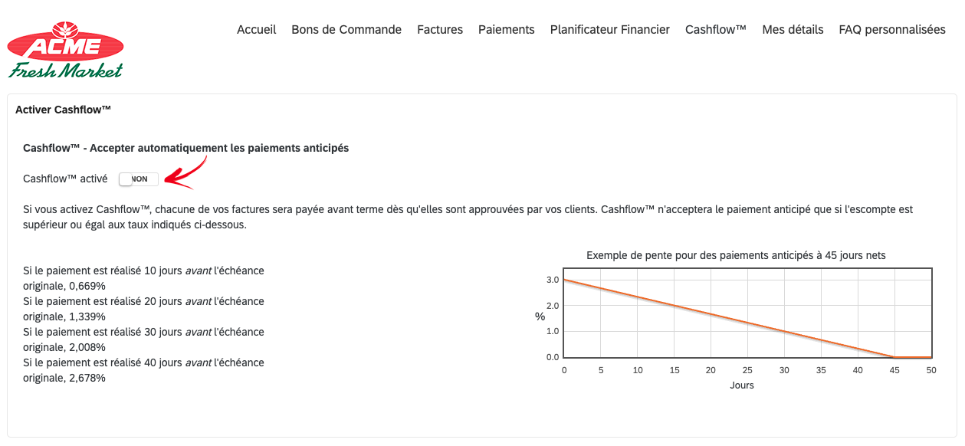Click the ACME Fresh Market logo
965x446 pixels.
coord(66,51)
